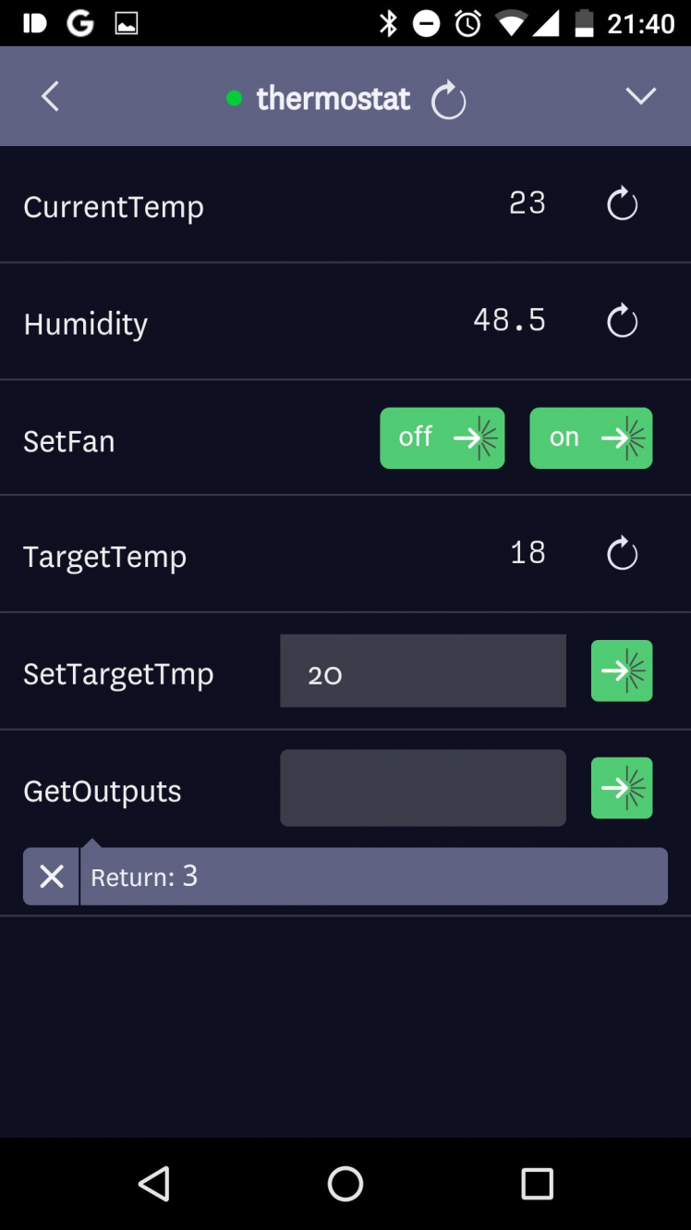Send the SetTargetTmp function call
This screenshot has height=1230, width=691.
[622, 670]
